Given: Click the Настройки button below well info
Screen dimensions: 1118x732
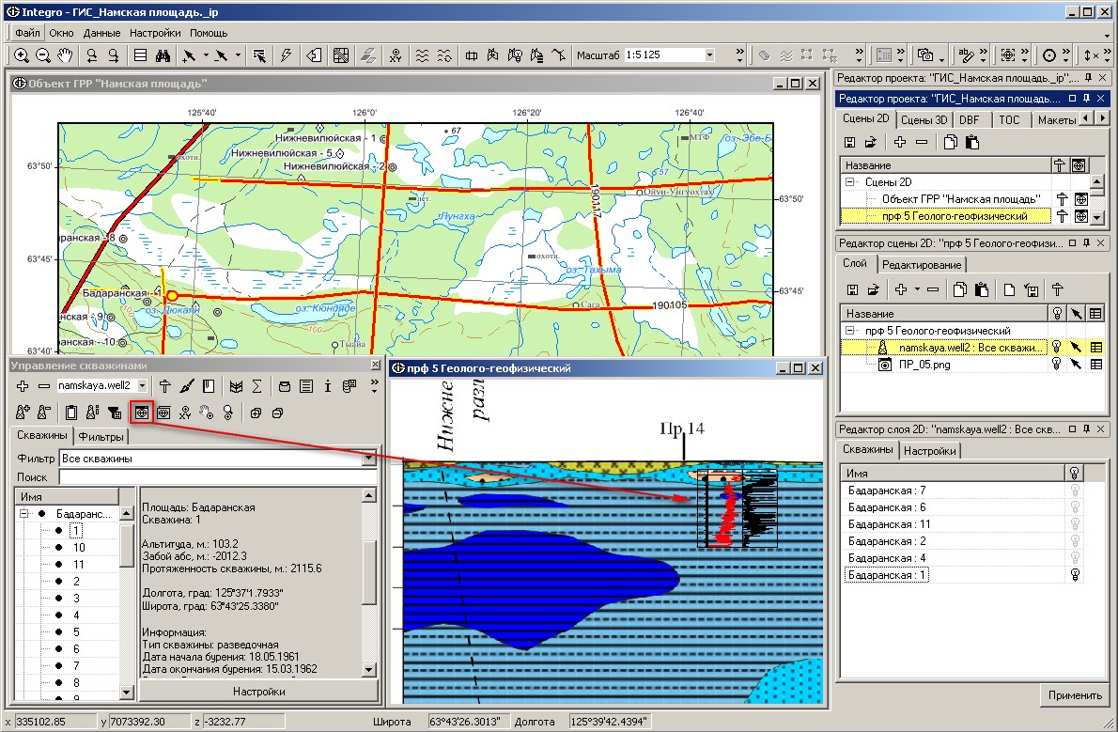Looking at the screenshot, I should click(x=258, y=691).
